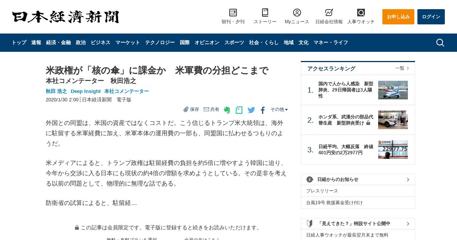This screenshot has width=457, height=240.
Task: Share the article on Twitter
Action: point(251,110)
